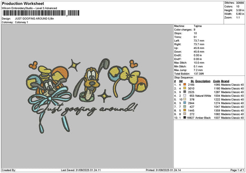The width and height of the screenshot is (246, 173).
Task: Click the 'Production Worksheet' title
Action: (x=23, y=3)
